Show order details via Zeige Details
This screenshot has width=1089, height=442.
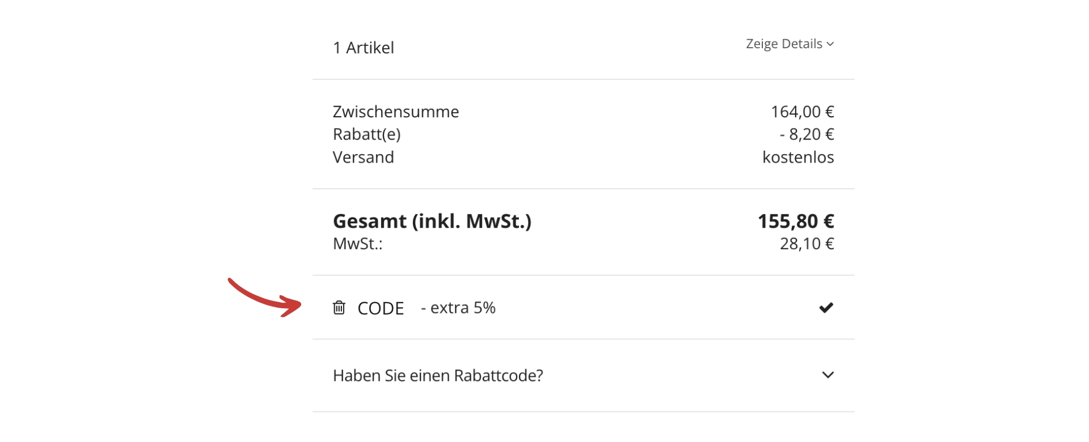click(784, 44)
